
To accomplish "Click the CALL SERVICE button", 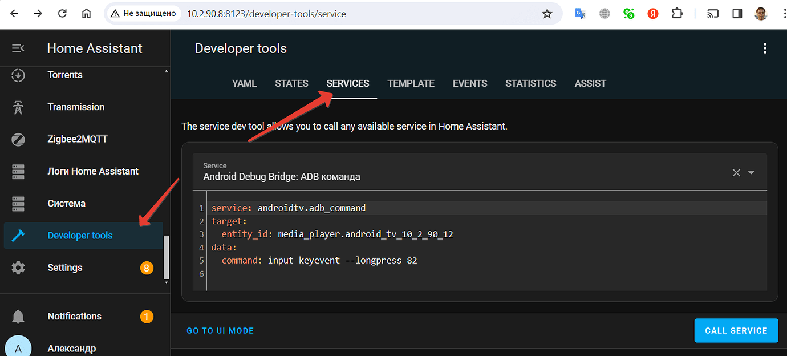I will (736, 330).
